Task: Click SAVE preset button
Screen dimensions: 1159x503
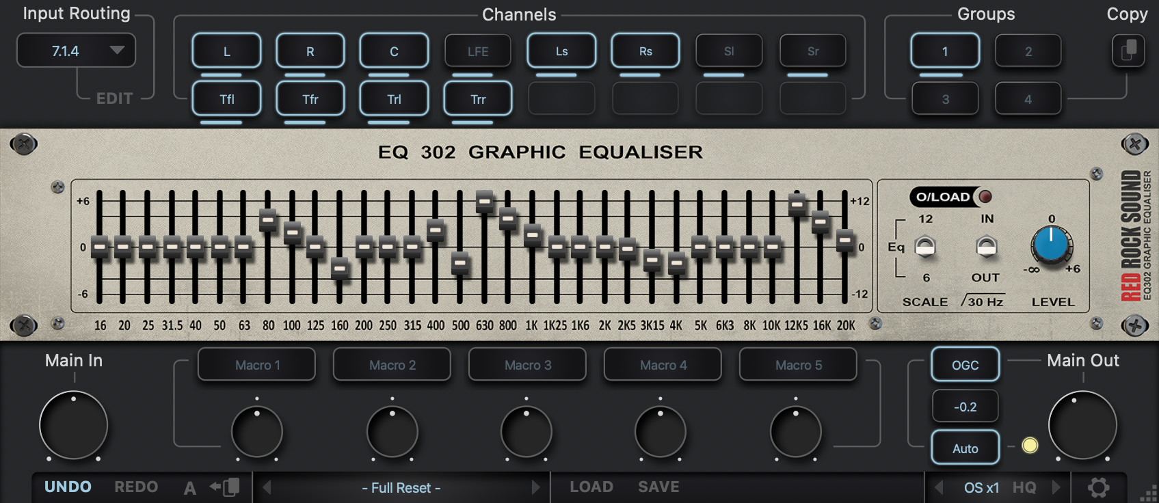Action: point(658,487)
